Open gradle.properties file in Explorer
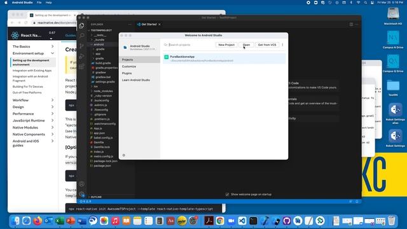407x229 pixels. click(x=106, y=68)
